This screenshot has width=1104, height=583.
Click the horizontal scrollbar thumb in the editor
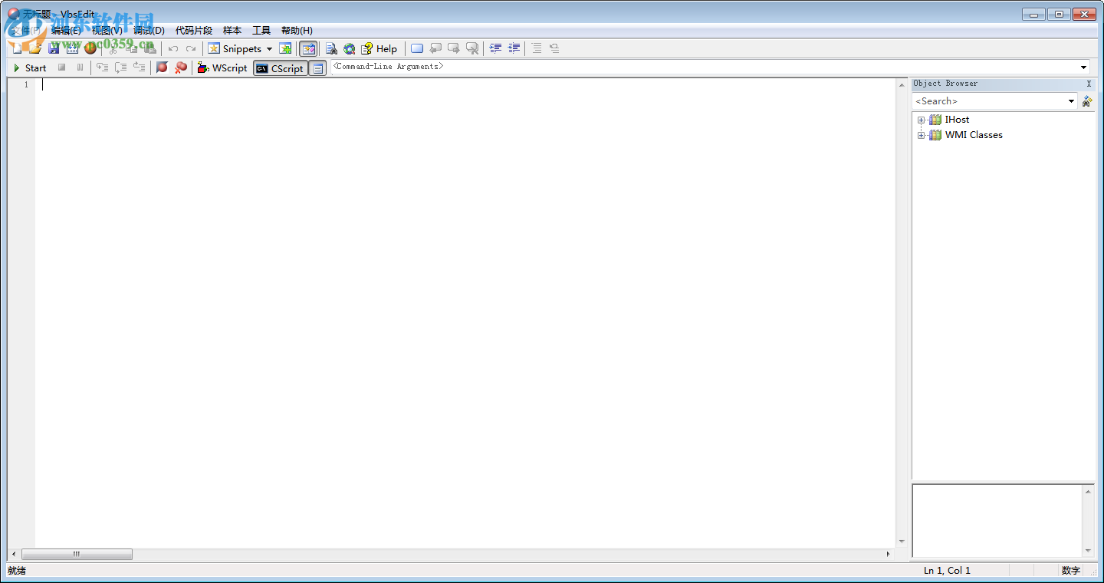pos(77,554)
